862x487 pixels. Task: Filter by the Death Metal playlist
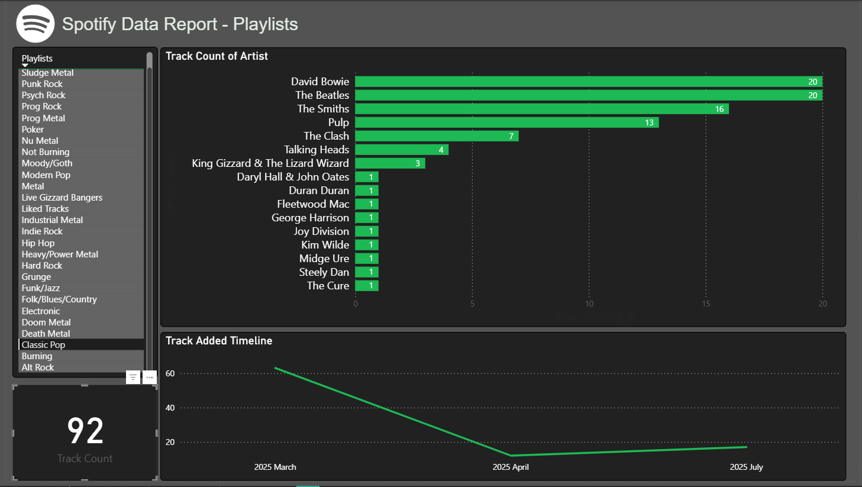point(46,334)
